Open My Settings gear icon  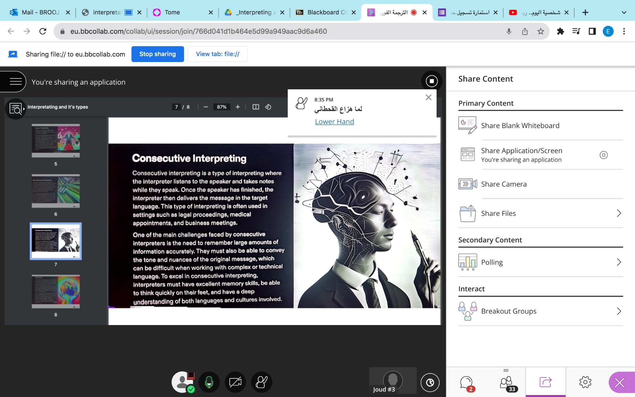585,382
